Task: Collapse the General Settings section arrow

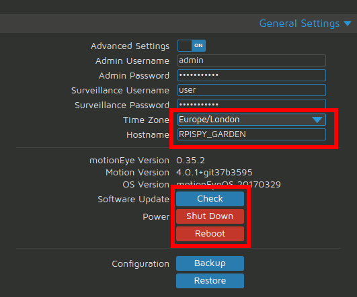Action: [348, 24]
